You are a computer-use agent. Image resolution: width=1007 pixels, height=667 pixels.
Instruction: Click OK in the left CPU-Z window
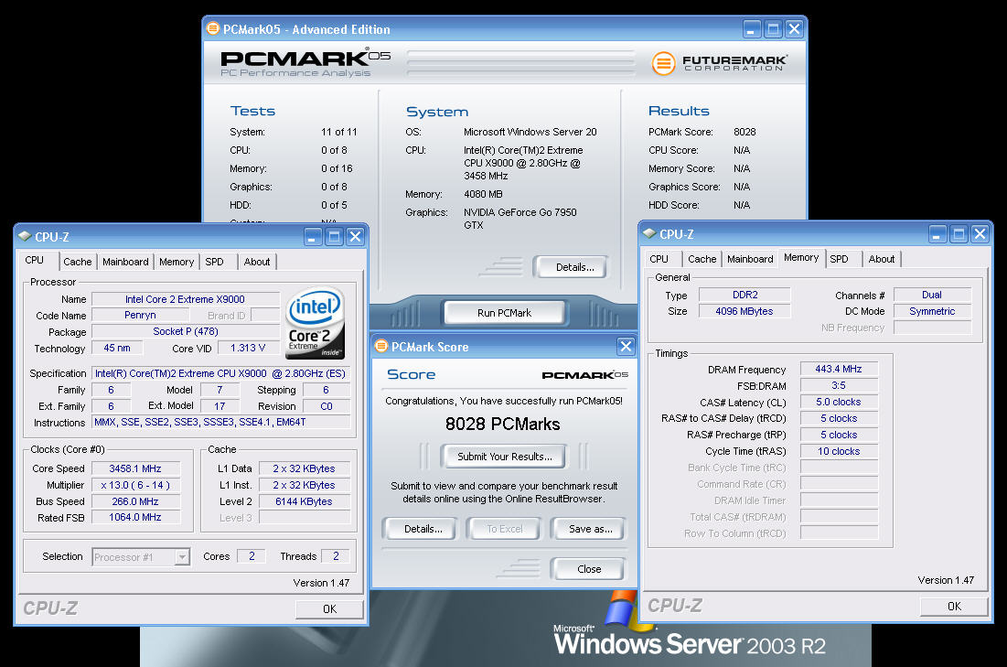tap(329, 609)
